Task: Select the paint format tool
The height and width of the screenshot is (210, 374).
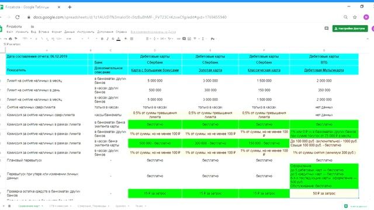Action: point(16,38)
